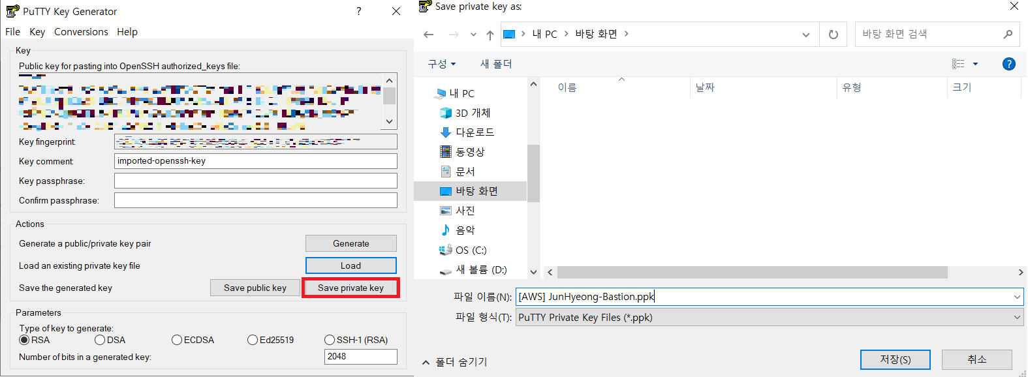The image size is (1028, 377).
Task: Select 내 PC in the navigation tree
Action: pos(461,93)
